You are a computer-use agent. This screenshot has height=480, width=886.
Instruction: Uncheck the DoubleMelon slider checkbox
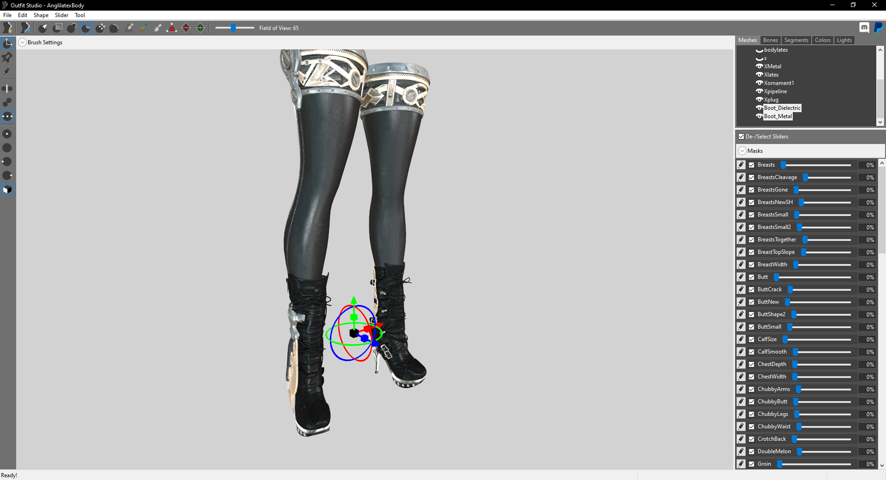click(752, 451)
